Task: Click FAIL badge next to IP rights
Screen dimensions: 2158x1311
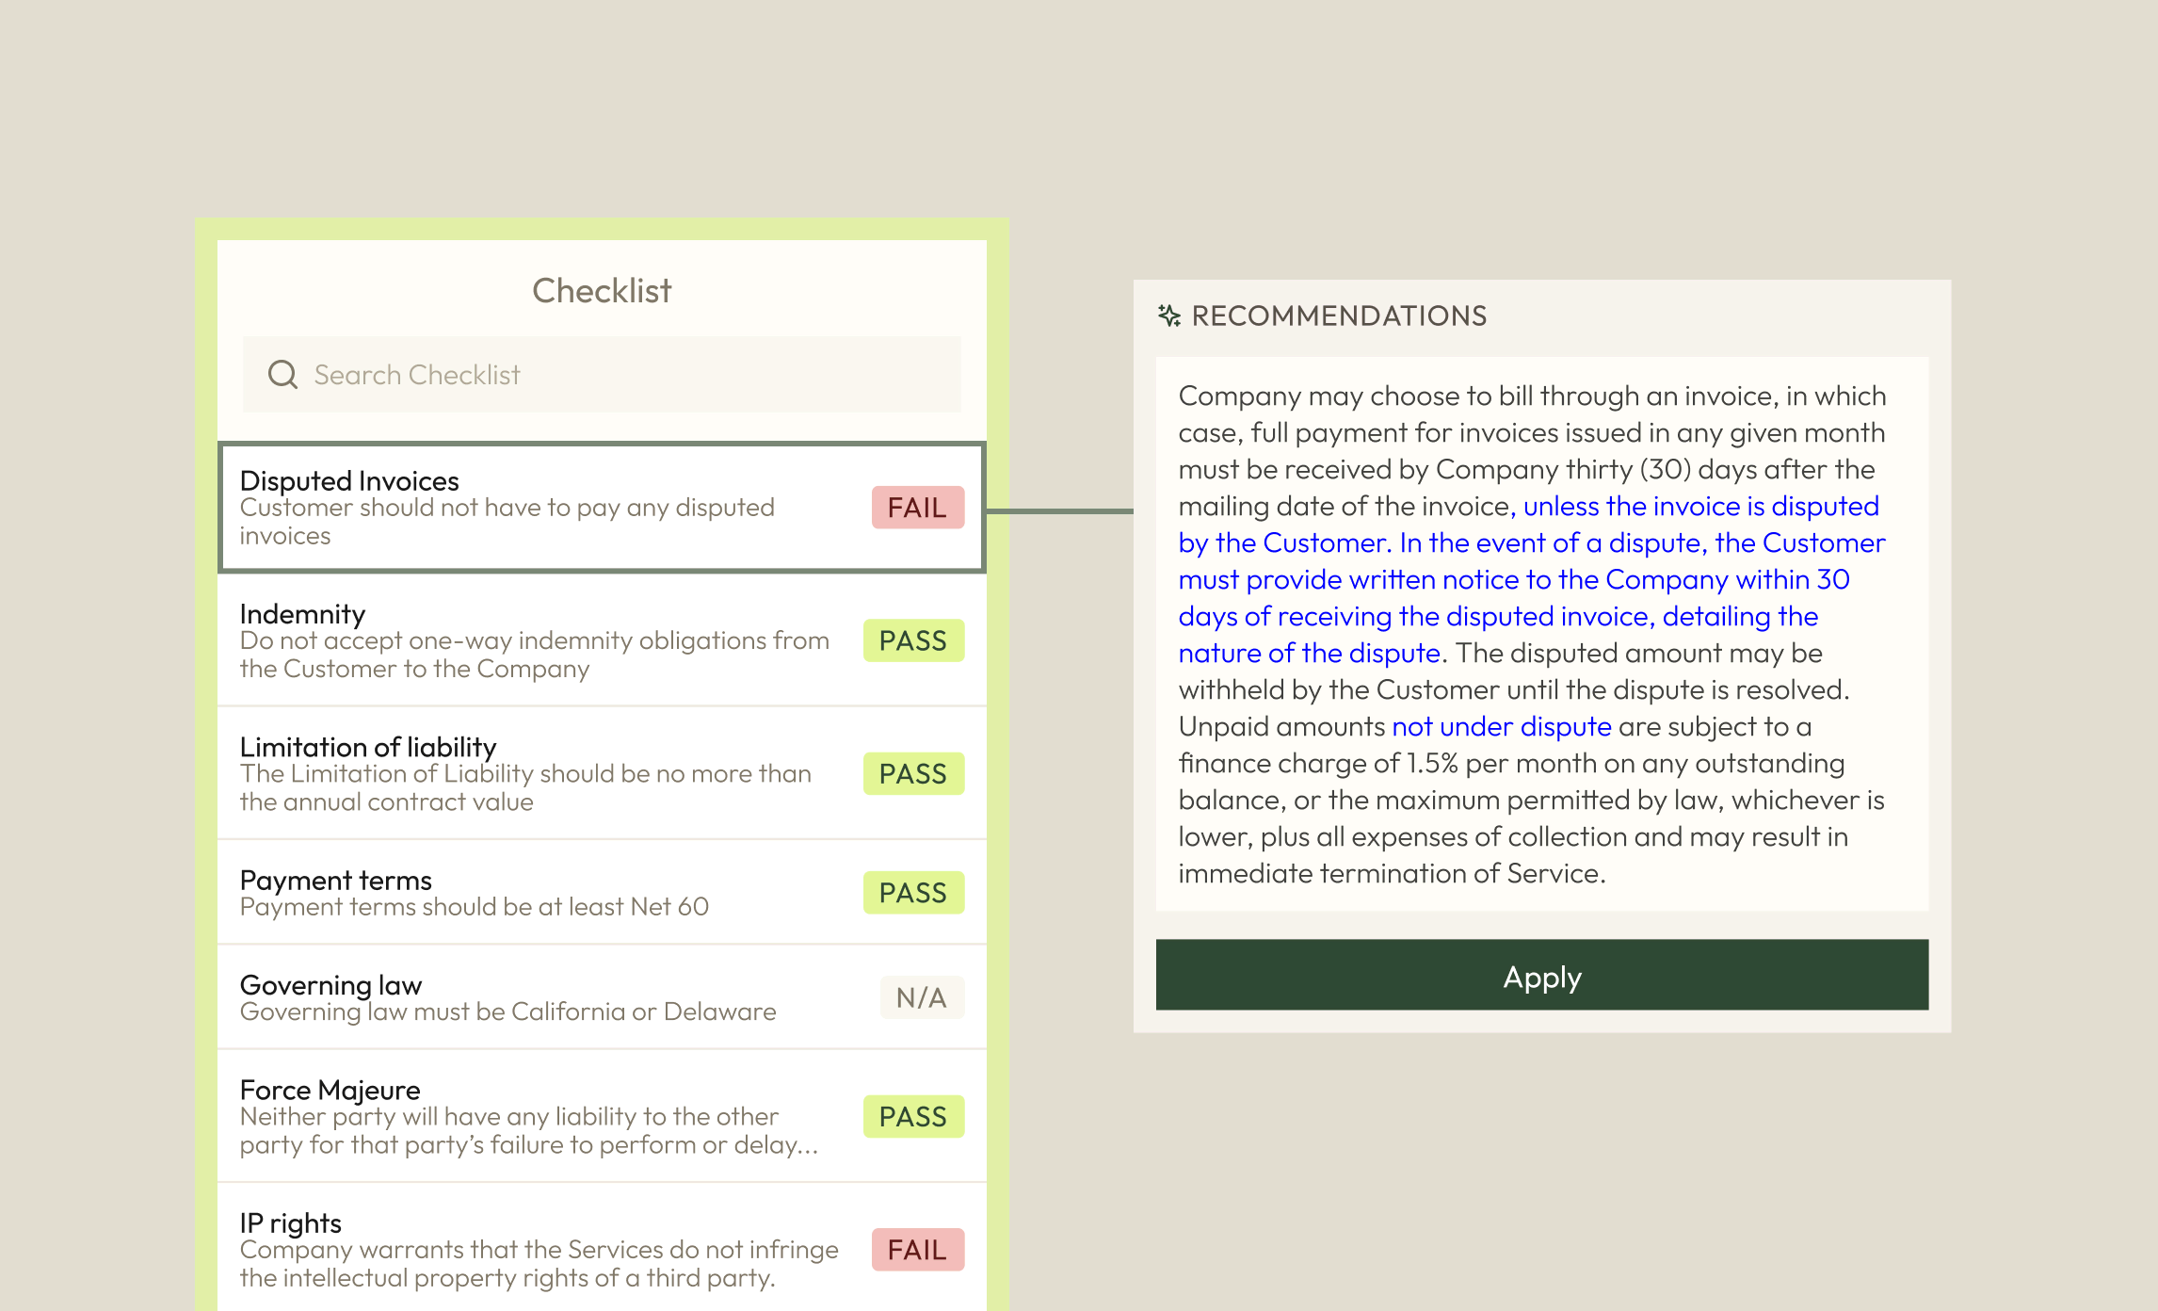Action: click(x=917, y=1250)
